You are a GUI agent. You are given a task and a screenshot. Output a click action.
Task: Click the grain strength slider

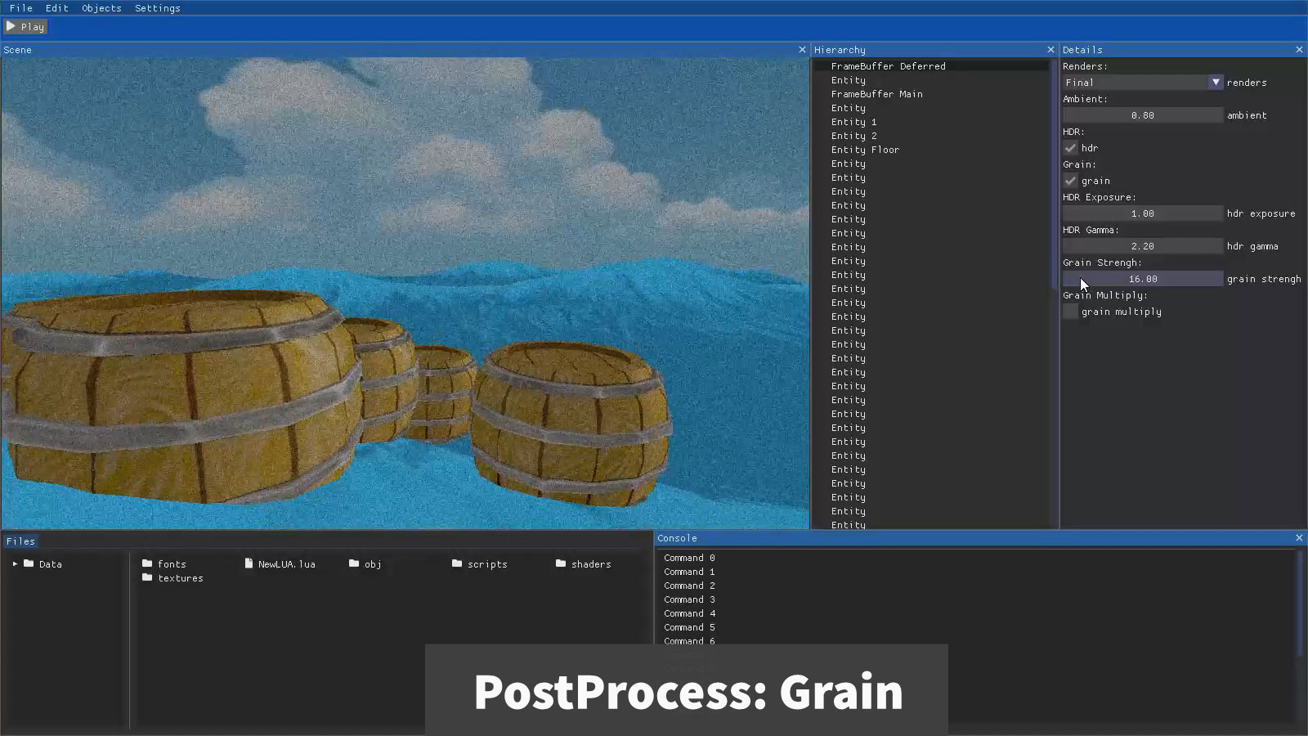[x=1142, y=279]
